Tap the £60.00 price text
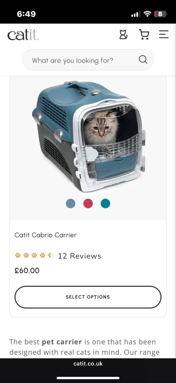176x383 pixels. pos(27,271)
